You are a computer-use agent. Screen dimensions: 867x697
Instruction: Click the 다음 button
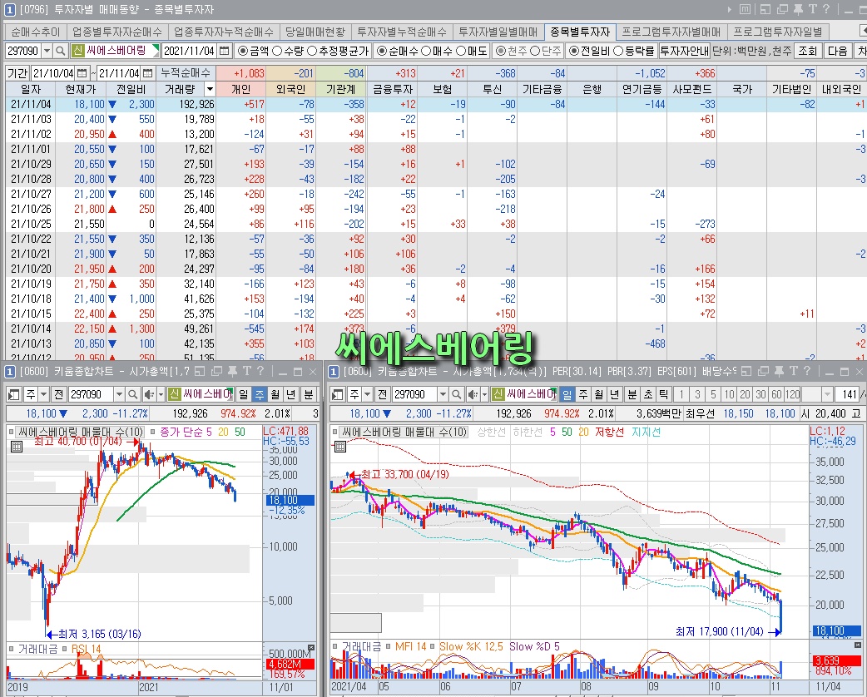coord(837,51)
